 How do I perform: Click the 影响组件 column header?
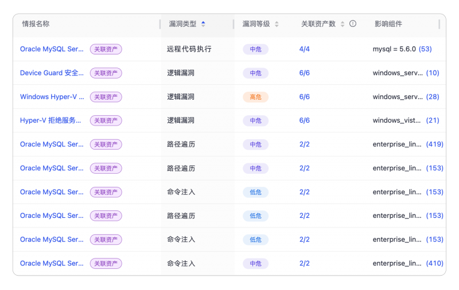pyautogui.click(x=388, y=23)
